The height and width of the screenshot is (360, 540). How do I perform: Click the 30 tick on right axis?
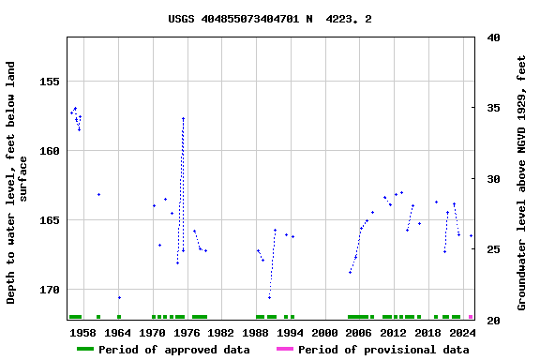pos(493,179)
